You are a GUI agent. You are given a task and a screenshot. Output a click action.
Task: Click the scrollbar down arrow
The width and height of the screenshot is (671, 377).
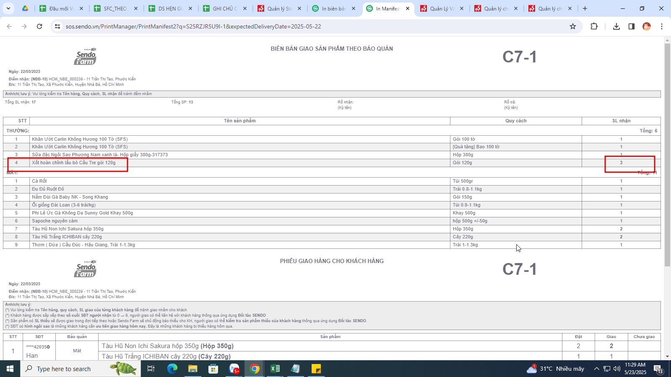pyautogui.click(x=667, y=356)
